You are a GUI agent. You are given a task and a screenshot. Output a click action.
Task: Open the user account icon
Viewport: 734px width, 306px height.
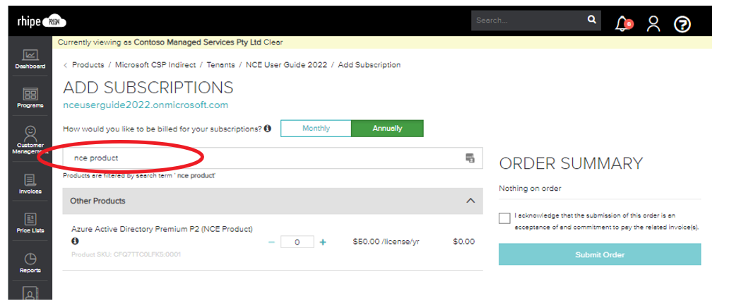click(653, 23)
